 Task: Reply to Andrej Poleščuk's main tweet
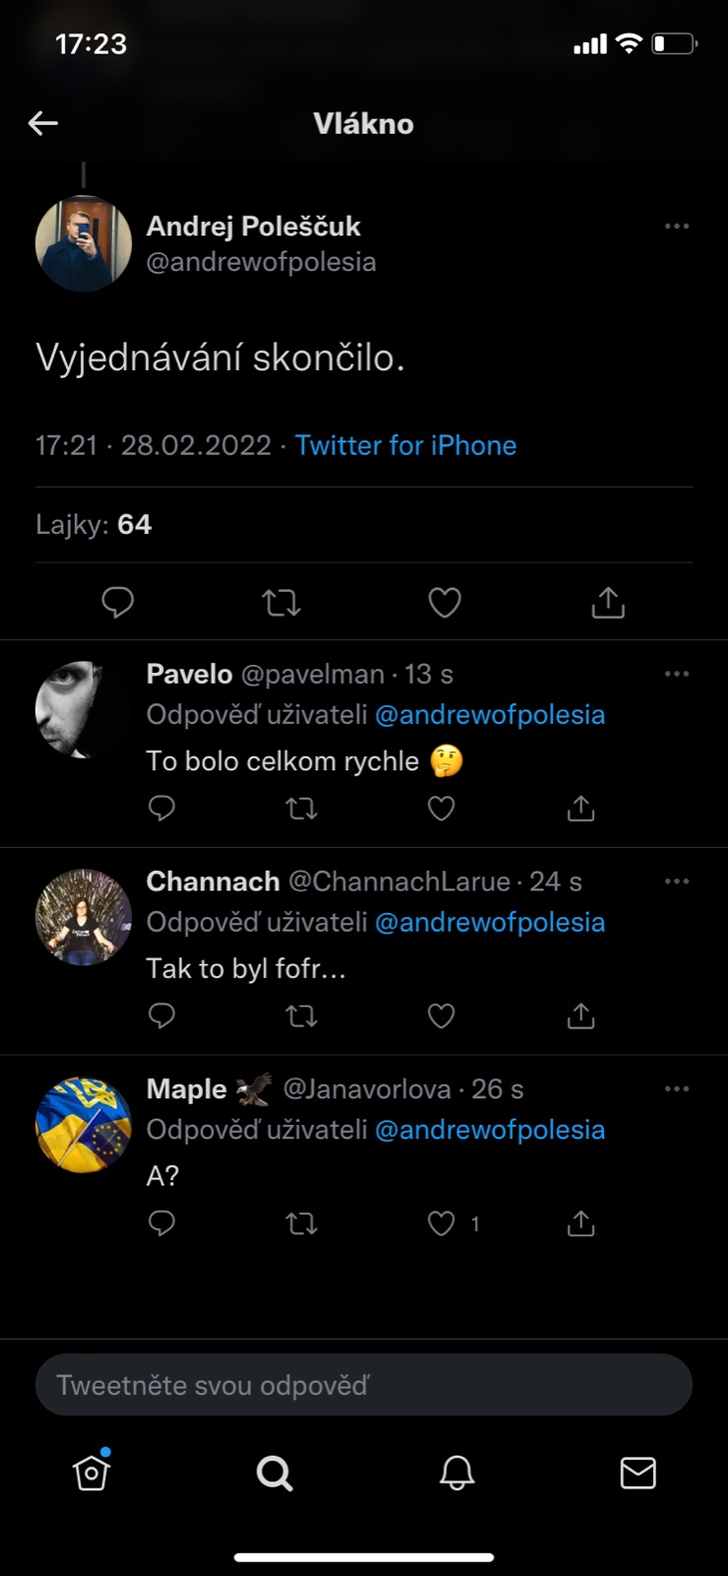(x=118, y=602)
